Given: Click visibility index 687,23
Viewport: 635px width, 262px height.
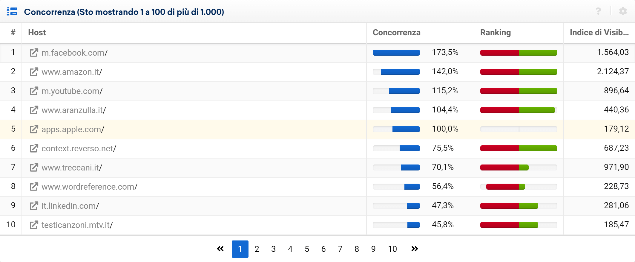Looking at the screenshot, I should [x=616, y=148].
